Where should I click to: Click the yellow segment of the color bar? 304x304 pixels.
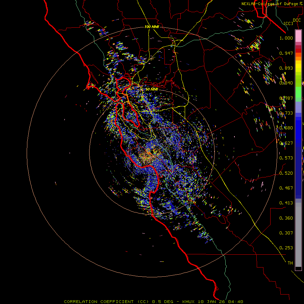coord(298,66)
